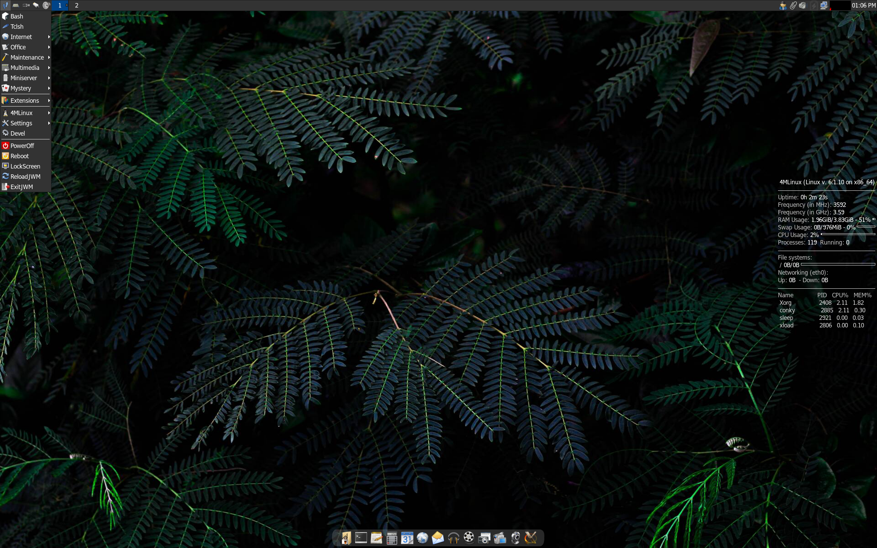Click the footprints main menu icon

tap(5, 5)
